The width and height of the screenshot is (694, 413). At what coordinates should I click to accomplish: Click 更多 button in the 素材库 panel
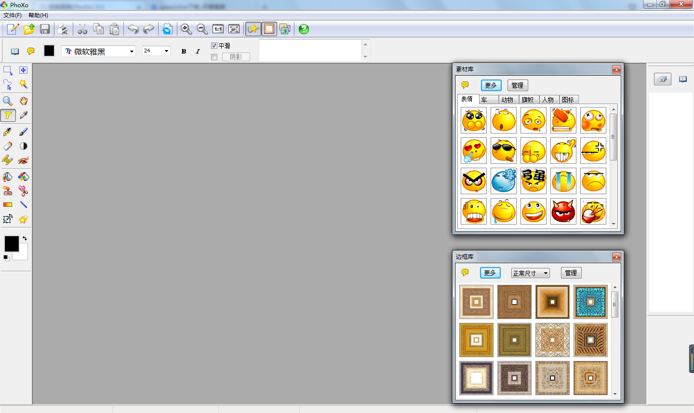(491, 85)
